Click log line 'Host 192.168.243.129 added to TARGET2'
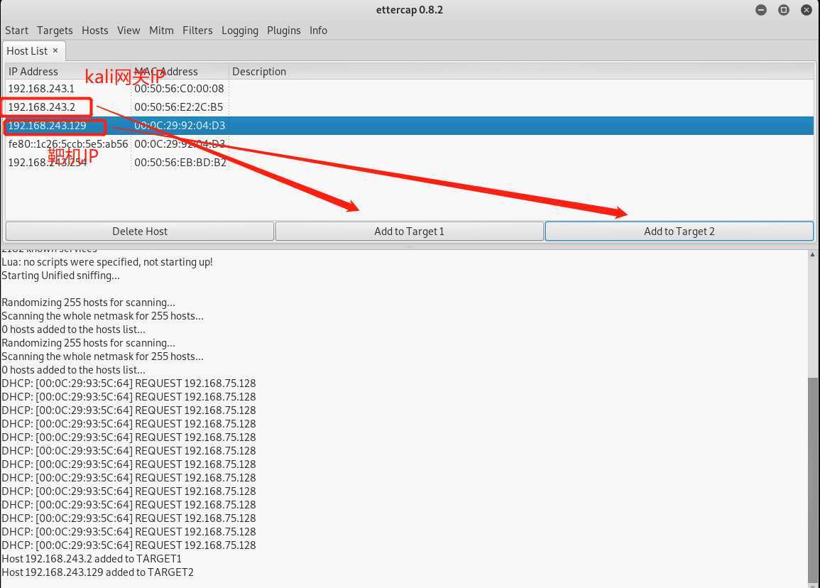Screen dimensions: 820x588 tap(97, 572)
